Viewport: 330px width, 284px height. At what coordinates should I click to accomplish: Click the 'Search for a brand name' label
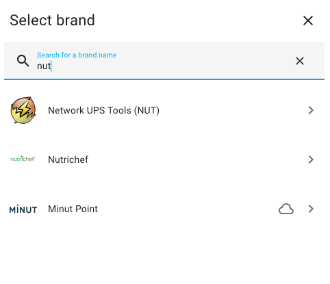77,55
